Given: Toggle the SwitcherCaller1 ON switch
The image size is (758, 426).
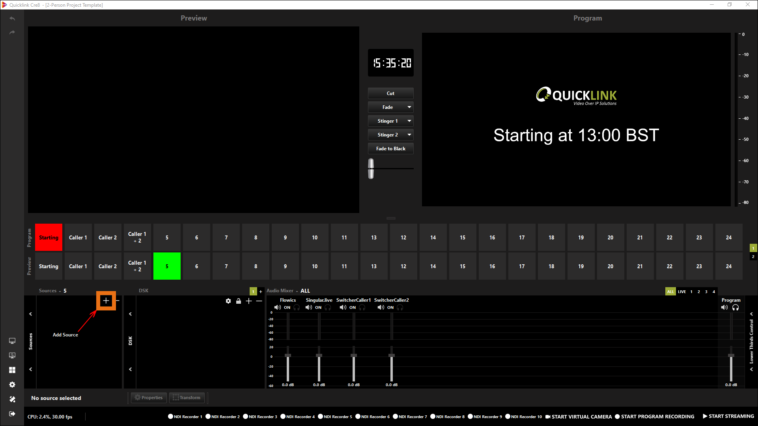Looking at the screenshot, I should (x=353, y=307).
